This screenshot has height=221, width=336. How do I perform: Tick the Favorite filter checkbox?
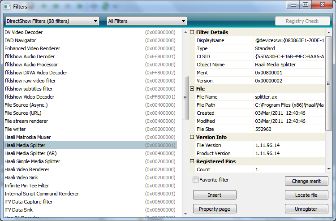coord(195,180)
